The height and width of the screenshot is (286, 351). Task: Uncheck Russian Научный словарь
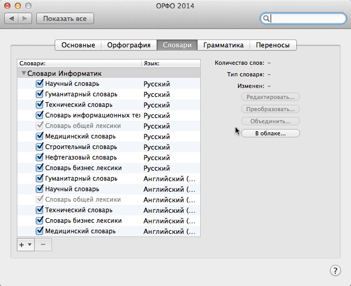(x=39, y=83)
